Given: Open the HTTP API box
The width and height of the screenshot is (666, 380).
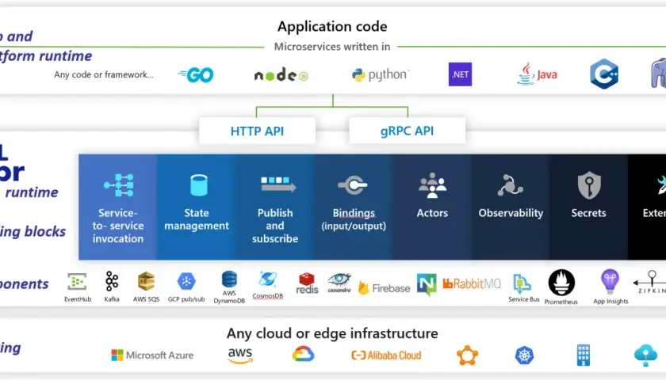Looking at the screenshot, I should point(257,131).
